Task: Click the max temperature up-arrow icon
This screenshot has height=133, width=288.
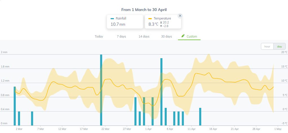Action: tap(161, 22)
